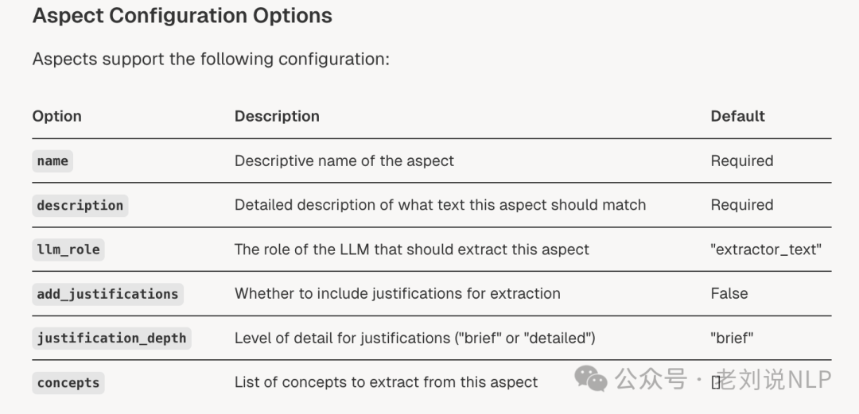Click the 'False' default value
The image size is (859, 414).
(x=729, y=293)
